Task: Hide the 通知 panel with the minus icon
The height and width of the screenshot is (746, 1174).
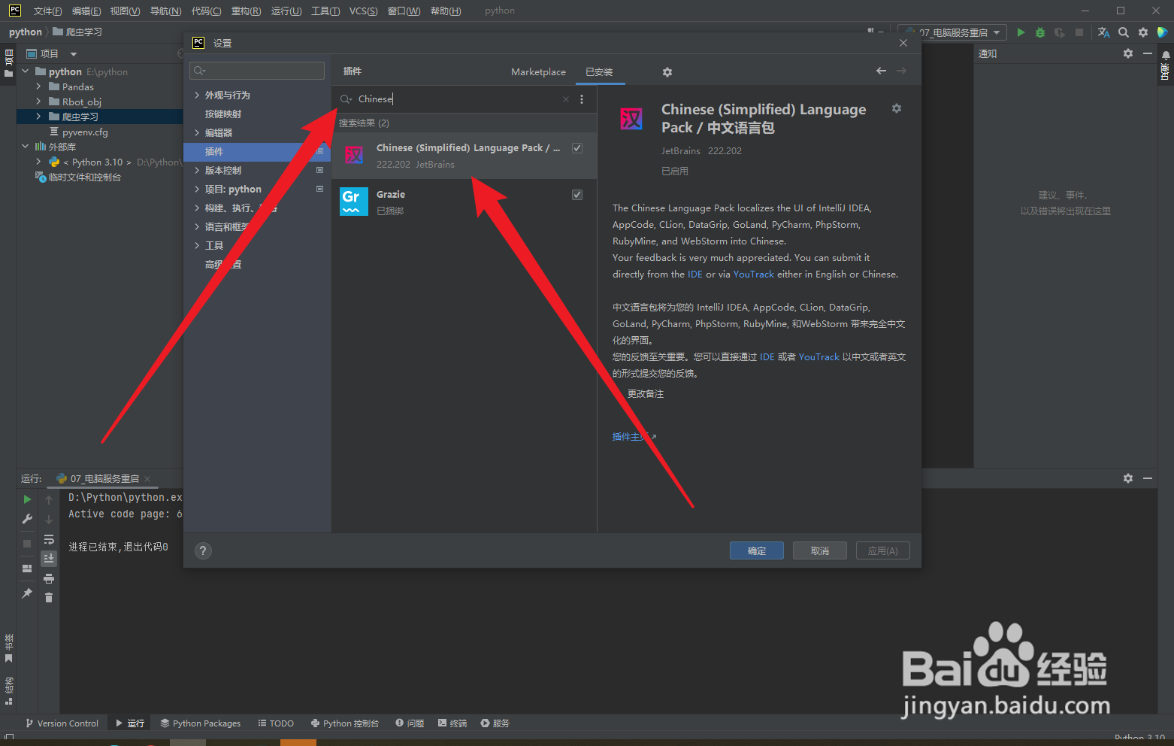Action: (1148, 53)
